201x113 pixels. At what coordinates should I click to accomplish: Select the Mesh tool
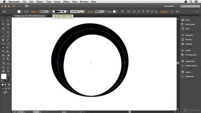3,56
